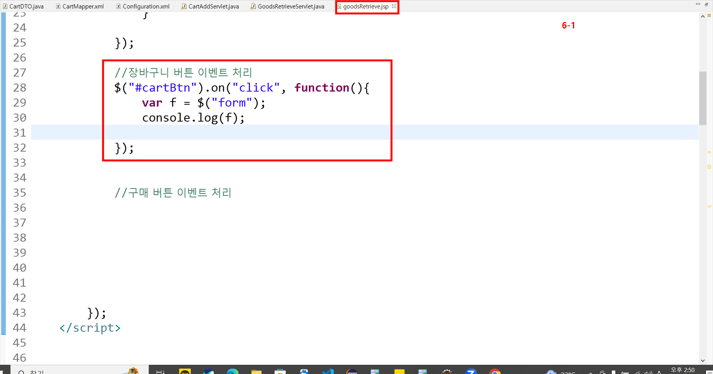Activate the goodsRetrieve.jsp tab

click(x=366, y=6)
